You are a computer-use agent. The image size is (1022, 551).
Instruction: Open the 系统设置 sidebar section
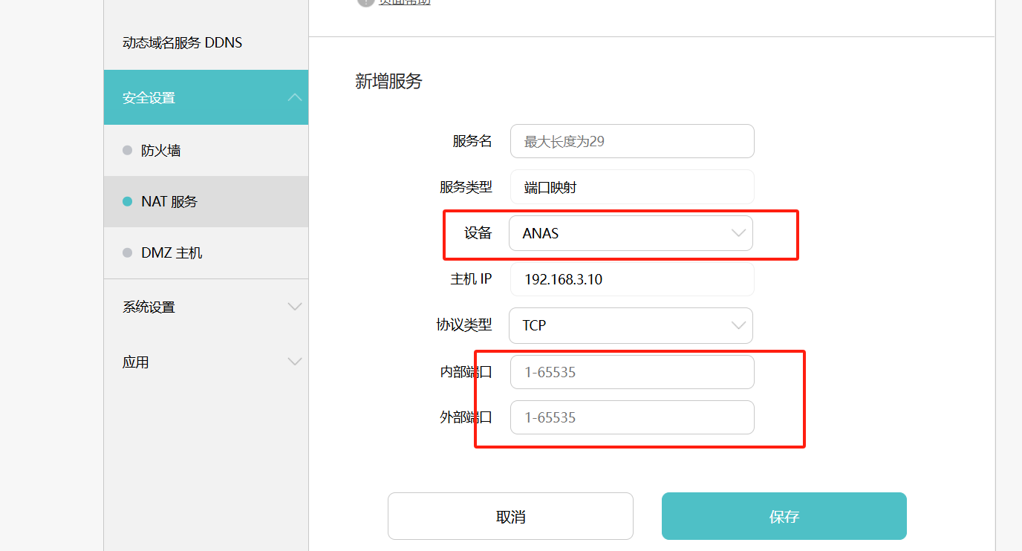(149, 307)
